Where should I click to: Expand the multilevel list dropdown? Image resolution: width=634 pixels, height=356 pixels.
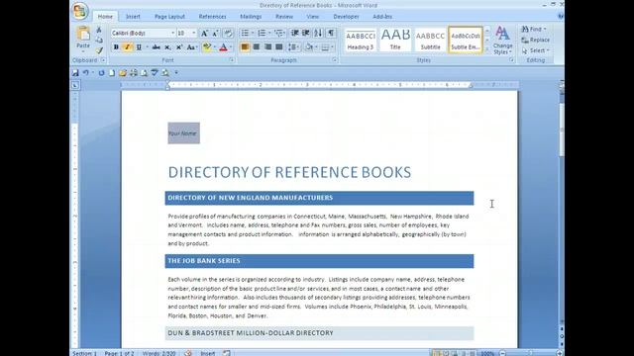[284, 33]
